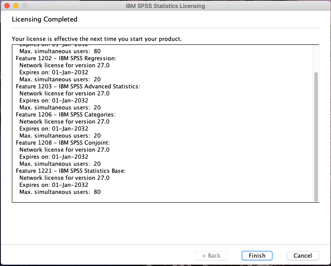Click the Finish button
The image size is (331, 266).
pyautogui.click(x=257, y=255)
